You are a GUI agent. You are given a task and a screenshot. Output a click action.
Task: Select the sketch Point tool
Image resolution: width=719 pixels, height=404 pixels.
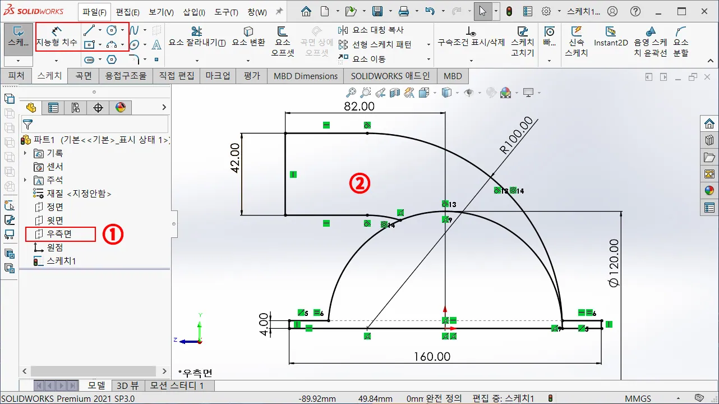(x=156, y=59)
